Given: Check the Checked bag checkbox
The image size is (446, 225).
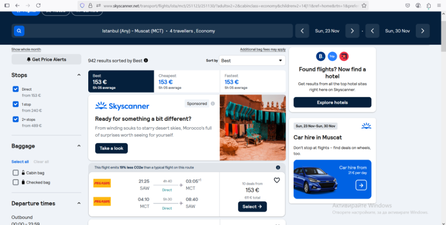Looking at the screenshot, I should pos(16,182).
